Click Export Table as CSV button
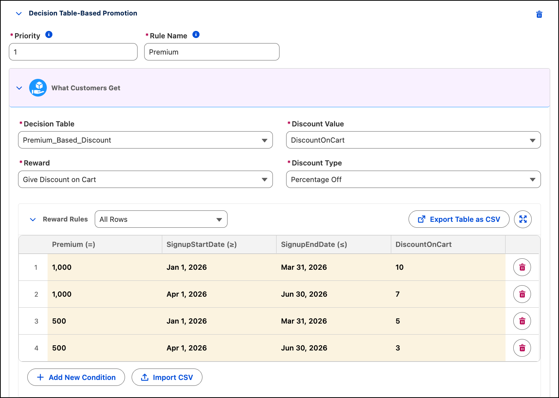The image size is (559, 398). (x=459, y=219)
